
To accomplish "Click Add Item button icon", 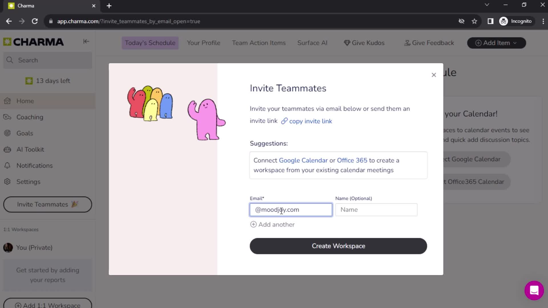I will pos(478,43).
